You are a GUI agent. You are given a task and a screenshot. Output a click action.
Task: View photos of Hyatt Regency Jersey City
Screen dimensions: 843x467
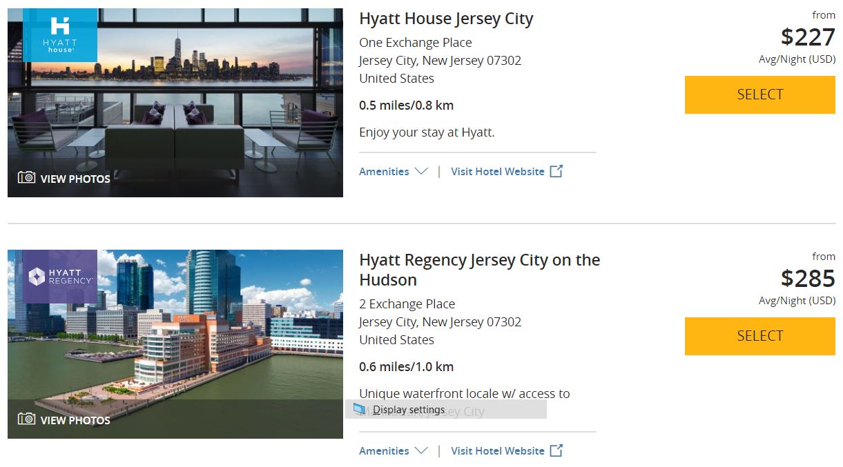pyautogui.click(x=64, y=420)
